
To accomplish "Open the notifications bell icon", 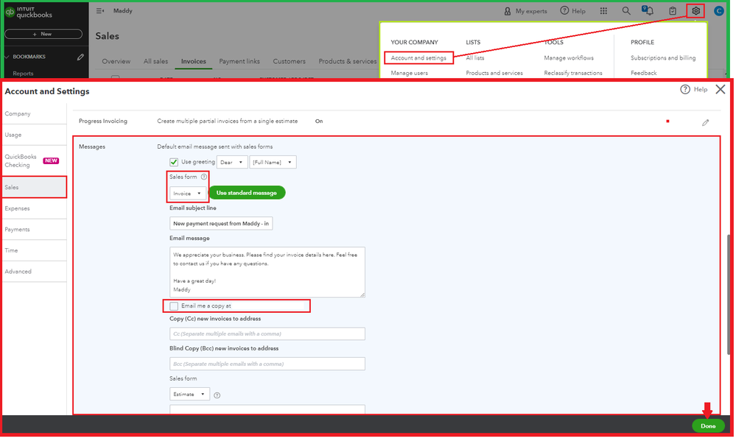I will (x=648, y=10).
